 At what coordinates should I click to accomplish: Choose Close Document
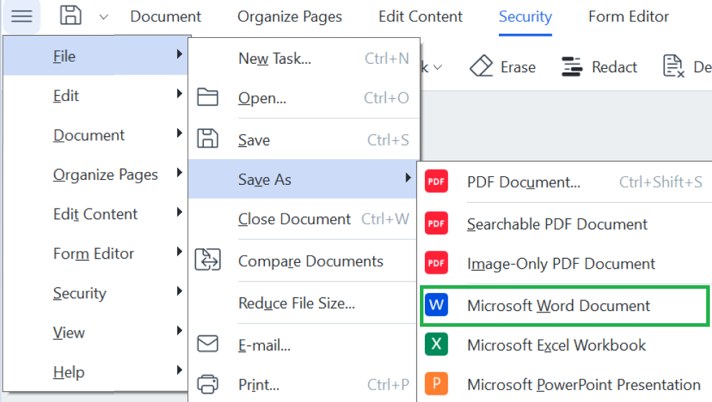304,219
